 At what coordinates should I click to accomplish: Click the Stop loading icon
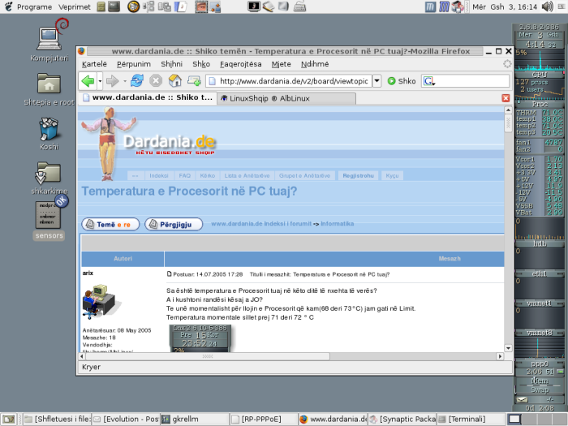tap(155, 81)
